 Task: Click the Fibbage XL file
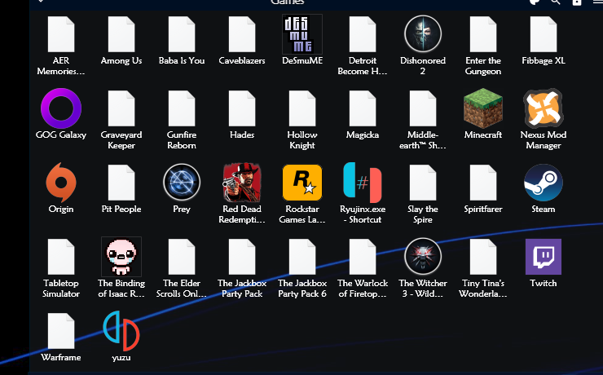tap(544, 34)
